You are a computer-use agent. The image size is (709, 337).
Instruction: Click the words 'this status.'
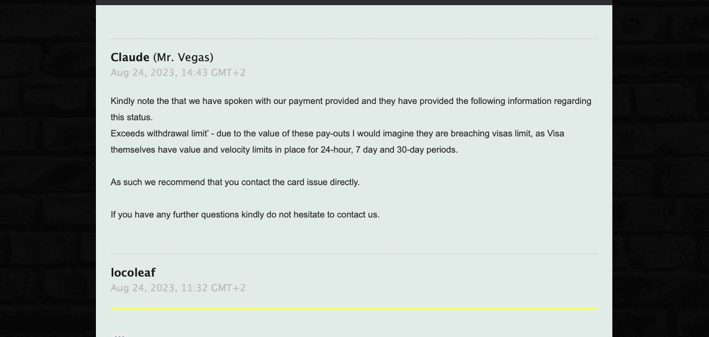131,117
